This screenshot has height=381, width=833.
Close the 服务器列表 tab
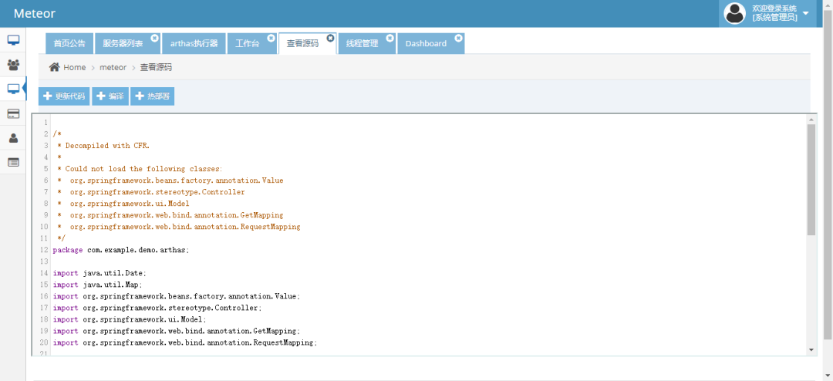click(154, 38)
